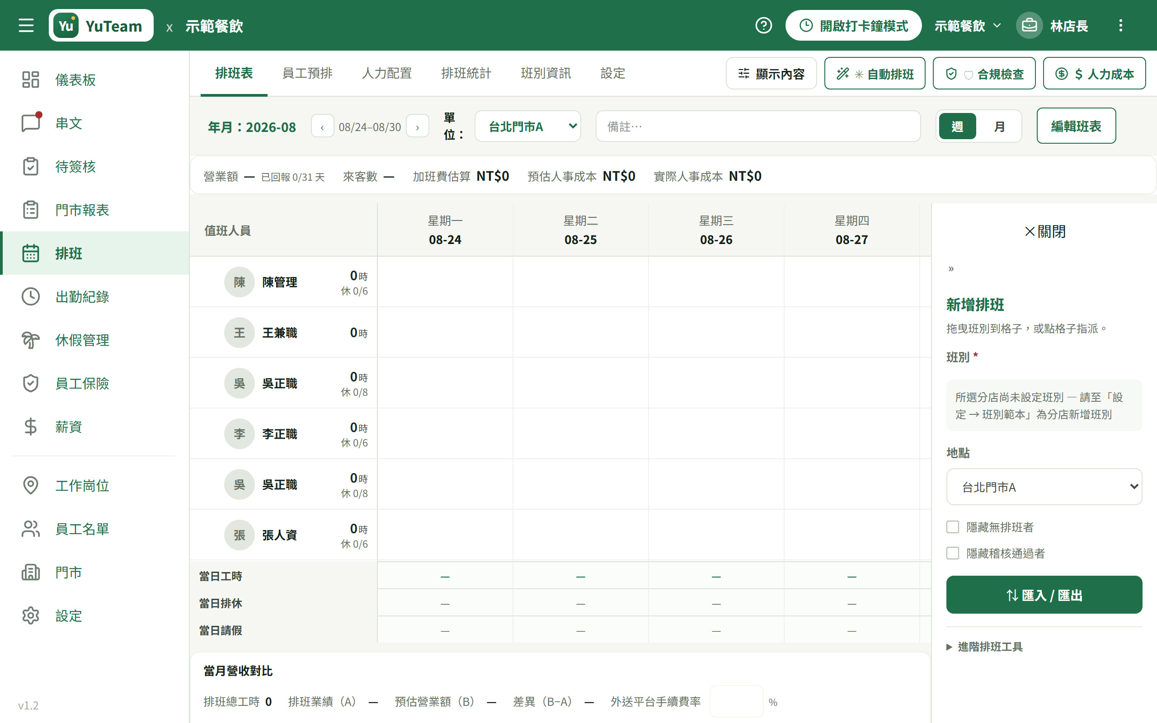Click the 員工名單 people icon
The image size is (1157, 723).
point(31,529)
